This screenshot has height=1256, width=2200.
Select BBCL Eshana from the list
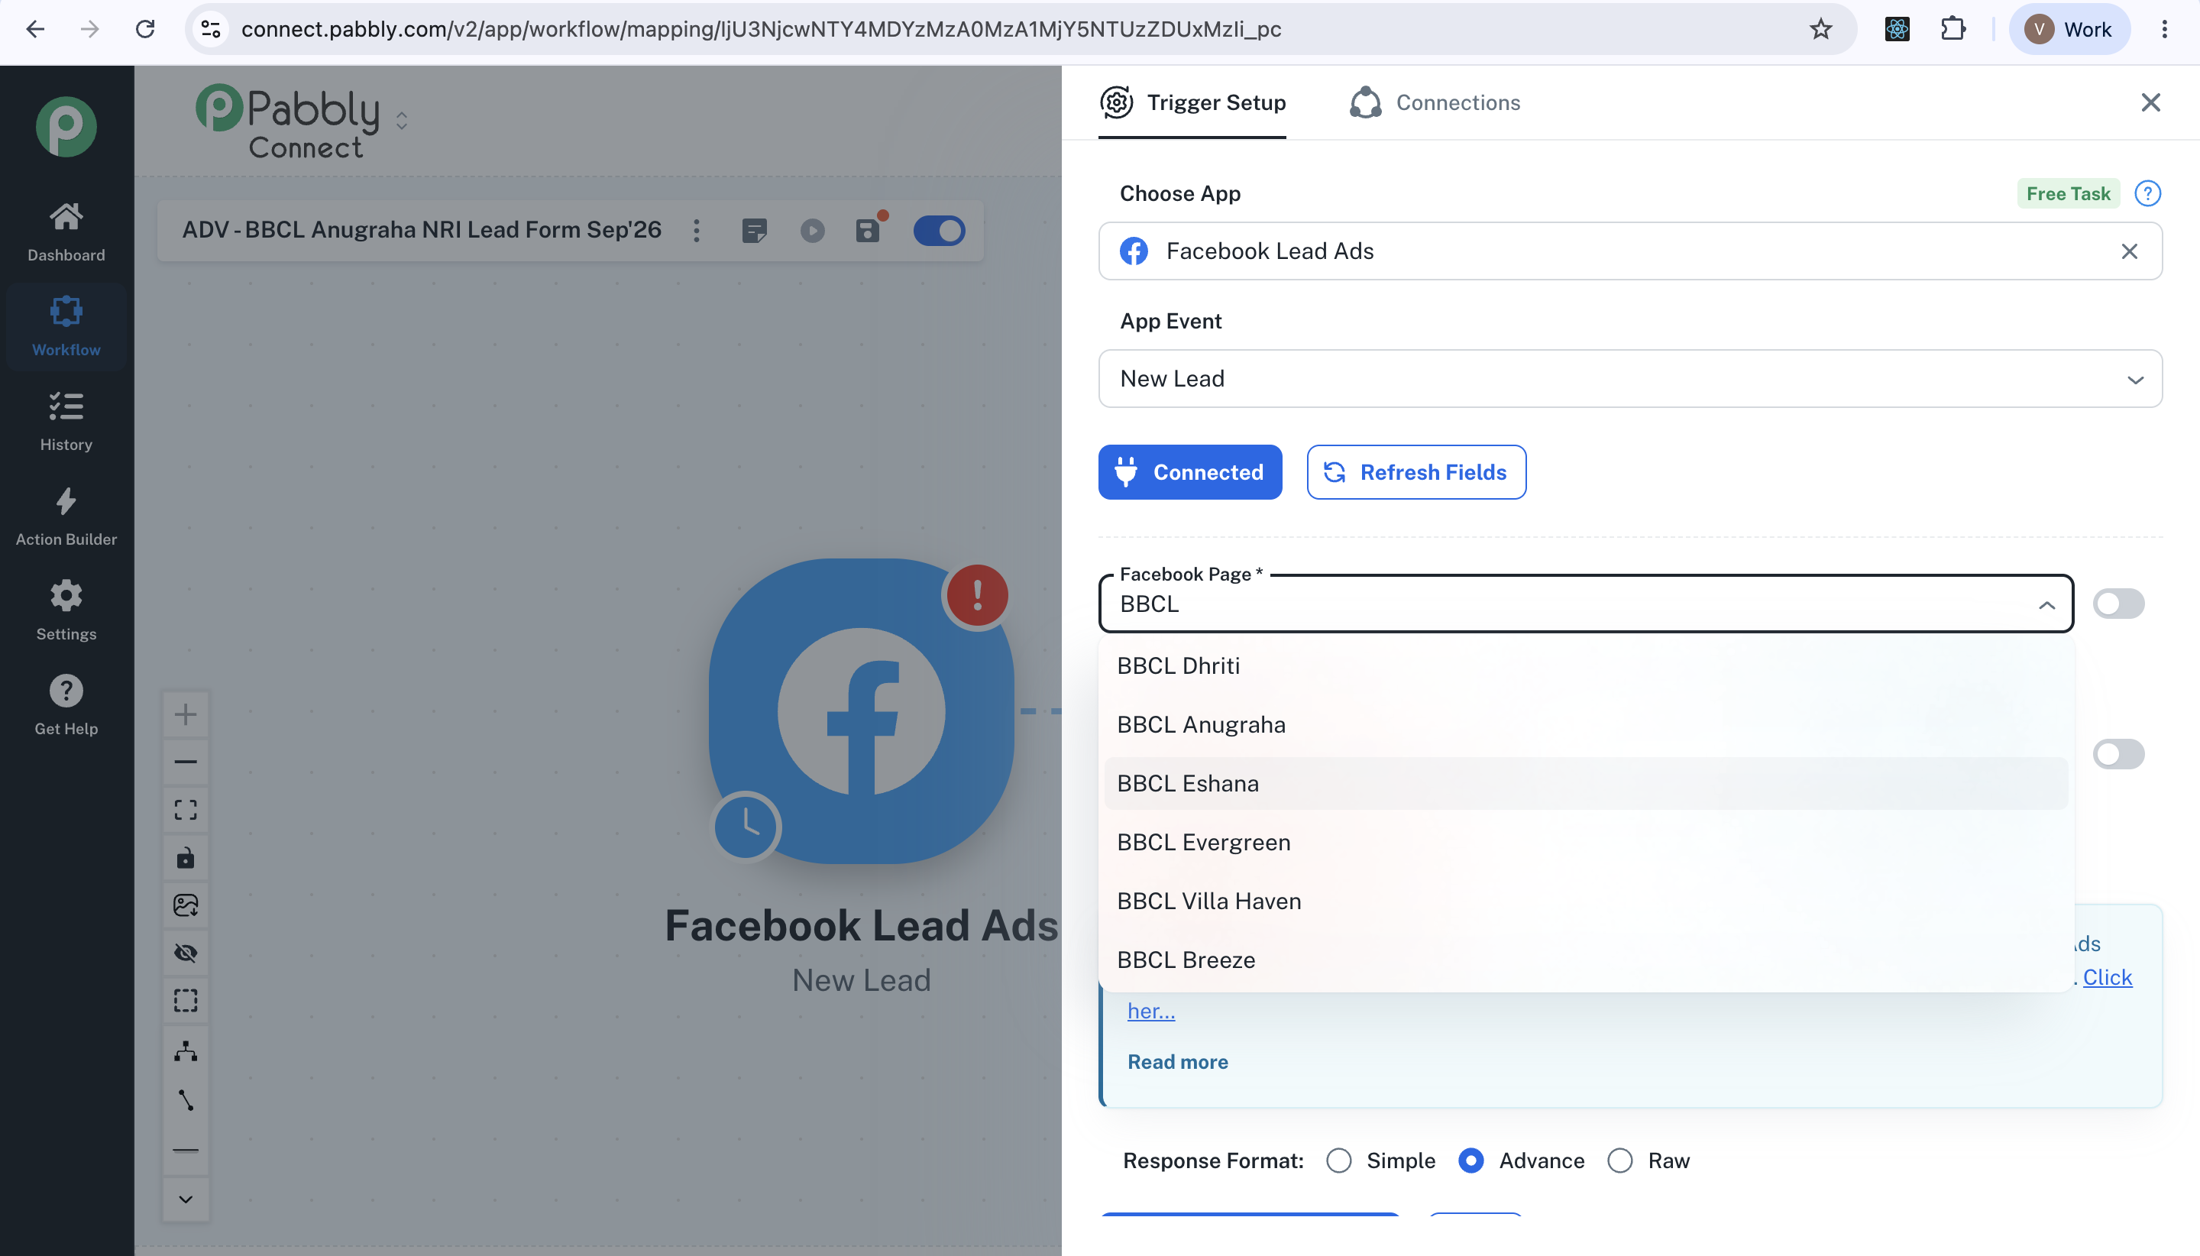[1586, 783]
